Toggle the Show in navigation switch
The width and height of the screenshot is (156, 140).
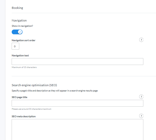[x=17, y=32]
